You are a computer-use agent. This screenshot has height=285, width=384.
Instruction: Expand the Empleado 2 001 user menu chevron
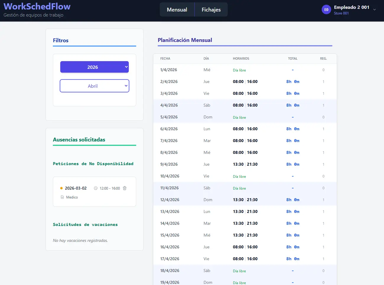[x=375, y=10]
